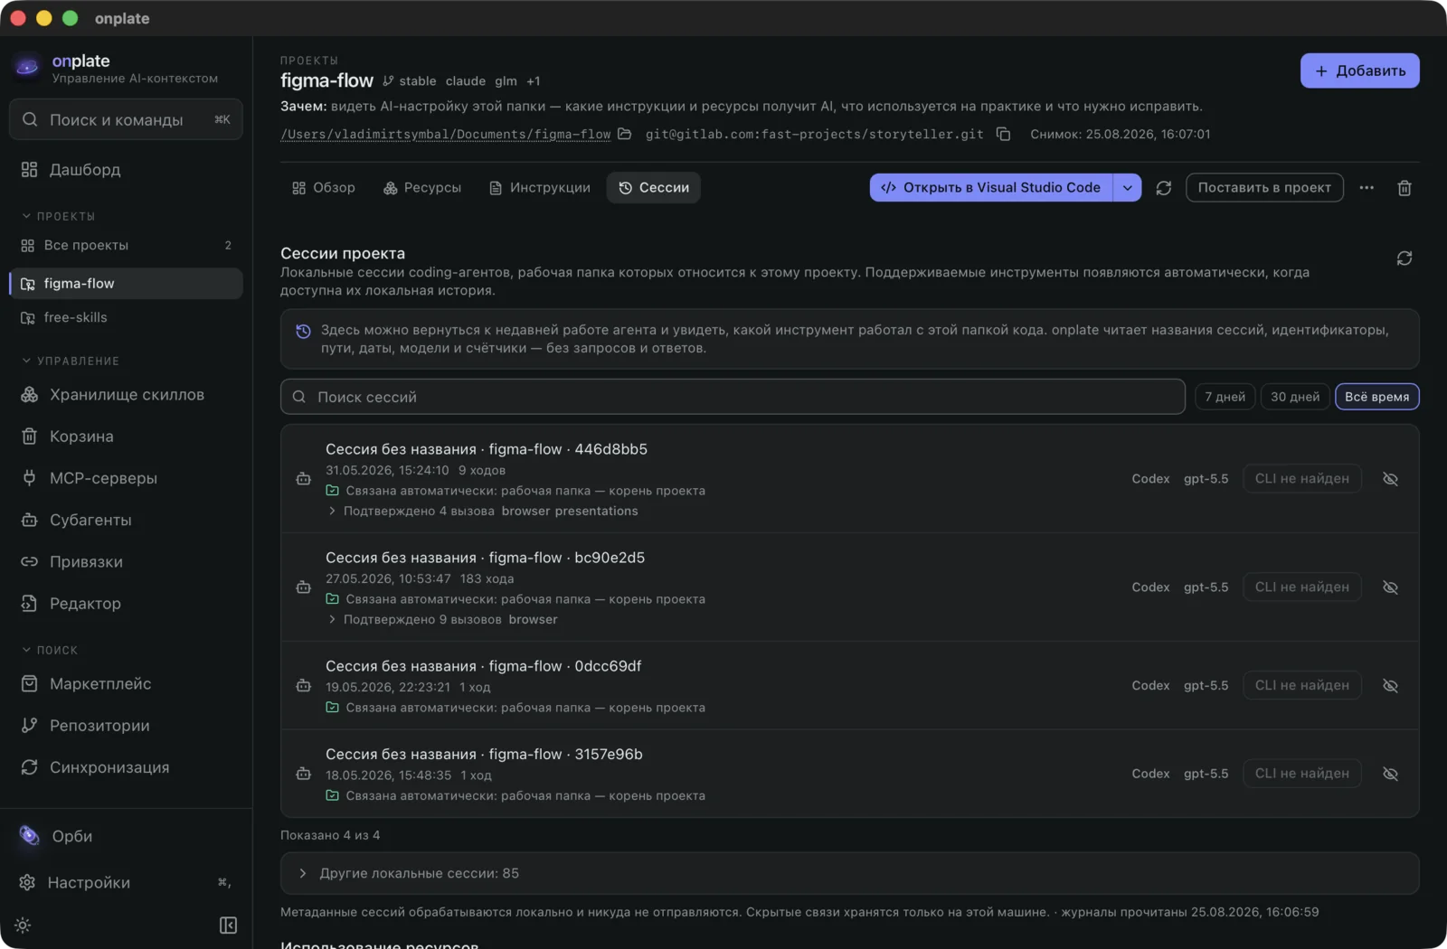Hide session 446d8bb5 link
This screenshot has width=1447, height=949.
click(1391, 479)
